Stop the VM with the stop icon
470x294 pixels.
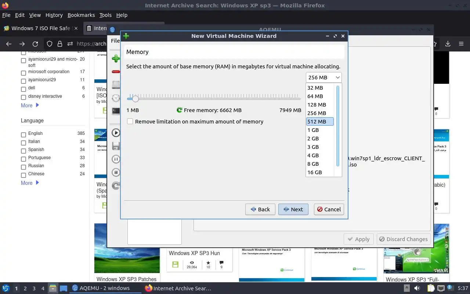(x=116, y=172)
